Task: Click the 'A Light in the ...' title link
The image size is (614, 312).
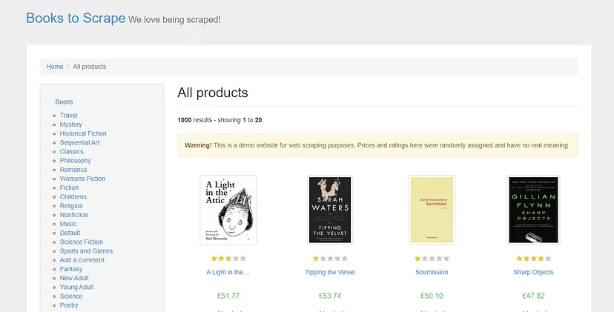Action: tap(228, 272)
